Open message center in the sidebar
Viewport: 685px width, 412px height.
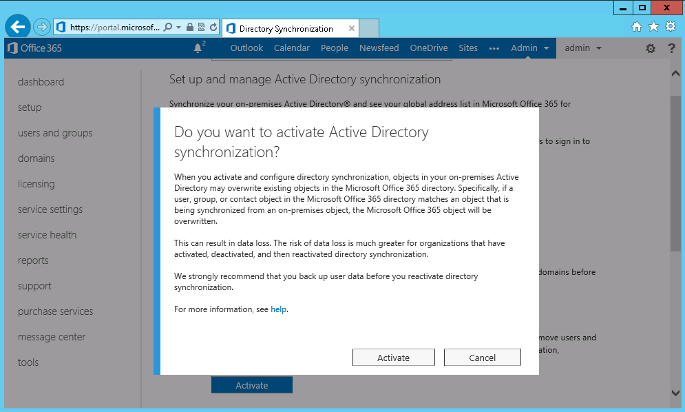[x=52, y=337]
